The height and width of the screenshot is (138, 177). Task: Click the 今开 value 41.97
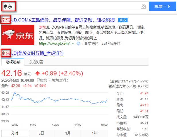[x=144, y=93]
